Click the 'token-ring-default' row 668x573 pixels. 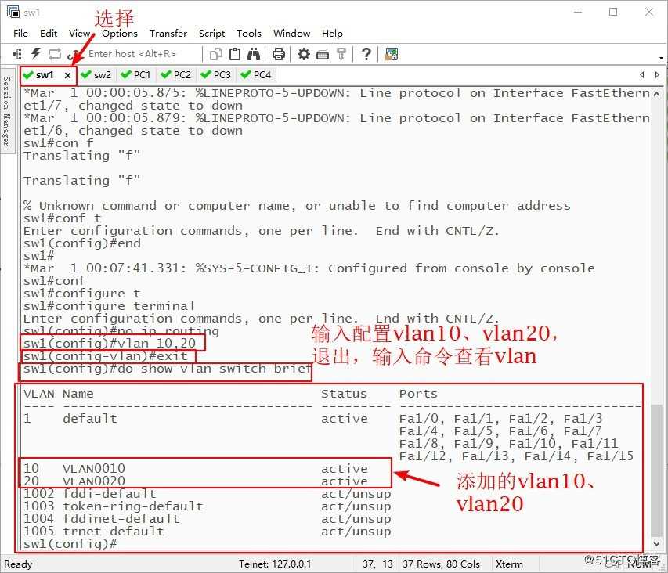pos(207,506)
